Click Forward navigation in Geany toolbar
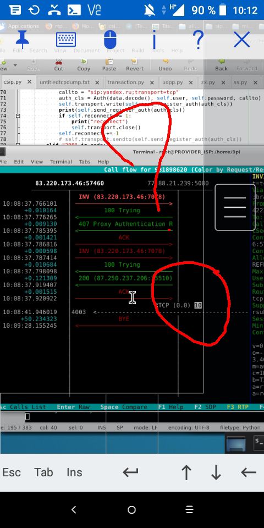Viewport: 264px width, 528px height. 246,65
